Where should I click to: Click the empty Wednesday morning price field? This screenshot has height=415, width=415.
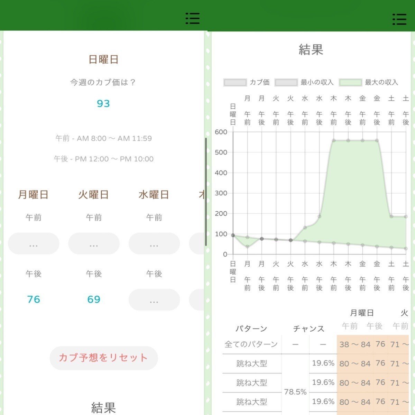coord(154,243)
